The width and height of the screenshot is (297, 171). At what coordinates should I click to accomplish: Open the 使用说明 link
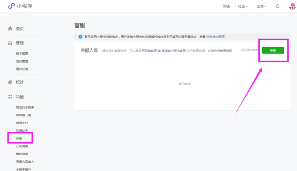click(225, 50)
